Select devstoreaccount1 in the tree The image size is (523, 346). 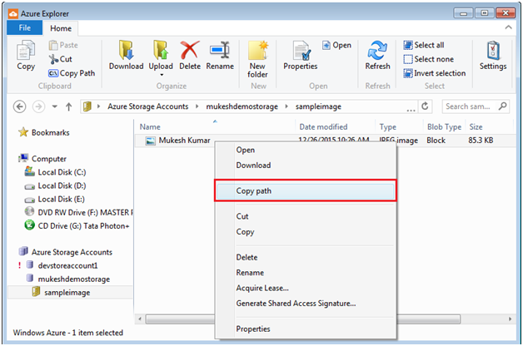click(x=62, y=265)
